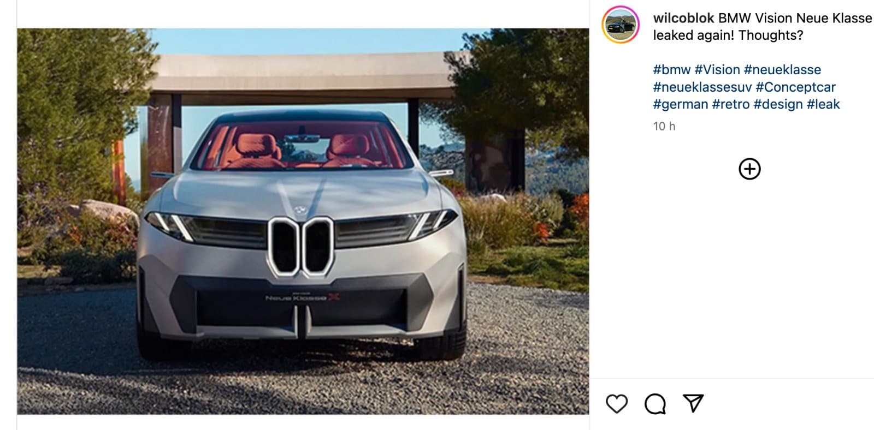The height and width of the screenshot is (430, 874).
Task: Like the post with heart icon
Action: click(617, 404)
